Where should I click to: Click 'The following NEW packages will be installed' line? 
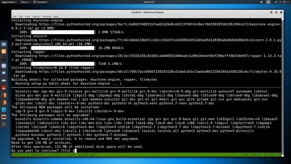(x=55, y=108)
